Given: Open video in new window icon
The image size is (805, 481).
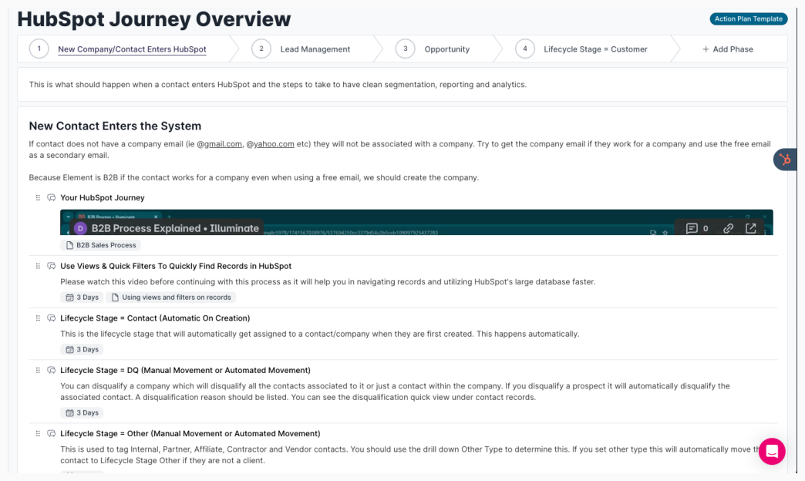Looking at the screenshot, I should point(750,228).
